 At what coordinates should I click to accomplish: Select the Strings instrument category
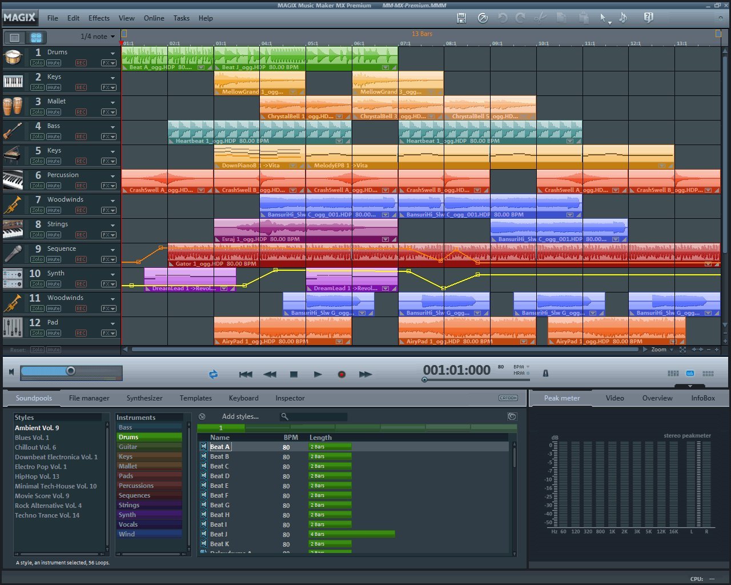click(129, 505)
